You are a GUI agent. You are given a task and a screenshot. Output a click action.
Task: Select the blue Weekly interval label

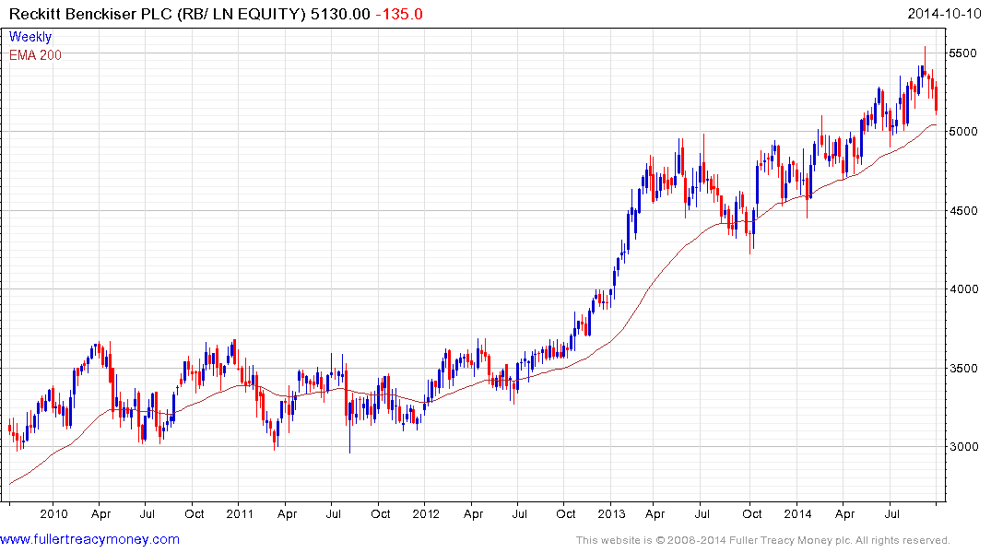click(30, 38)
